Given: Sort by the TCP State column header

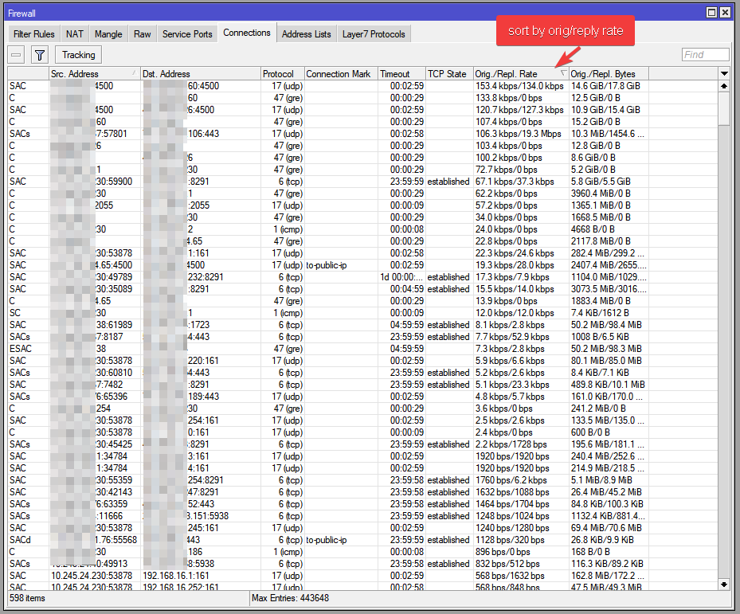Looking at the screenshot, I should coord(450,74).
